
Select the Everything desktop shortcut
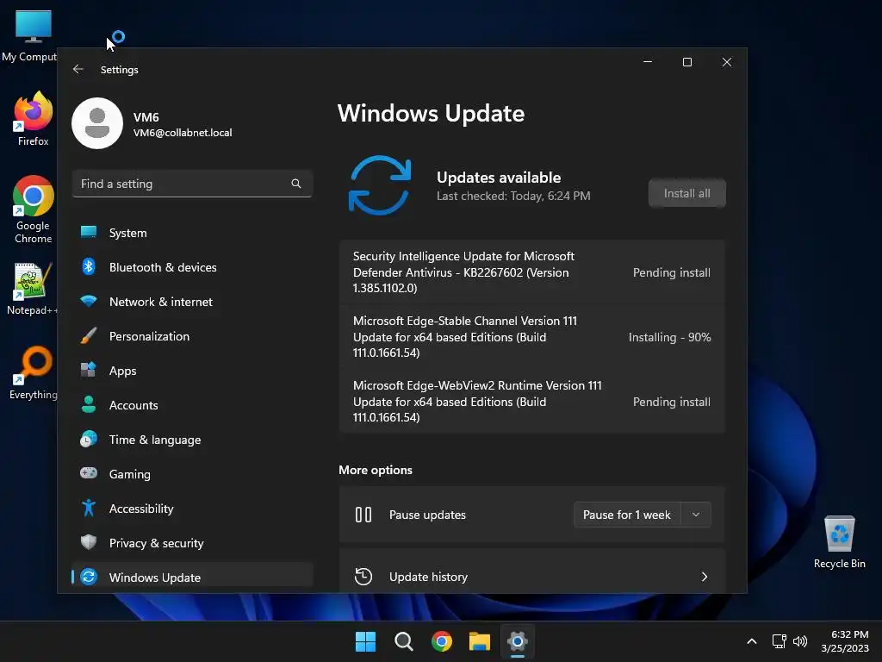pyautogui.click(x=34, y=373)
